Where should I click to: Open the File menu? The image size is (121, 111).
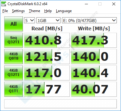5,11
